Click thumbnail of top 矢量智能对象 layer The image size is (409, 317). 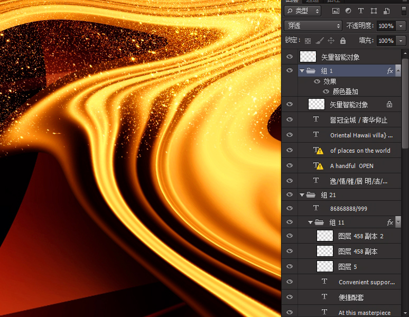click(308, 57)
